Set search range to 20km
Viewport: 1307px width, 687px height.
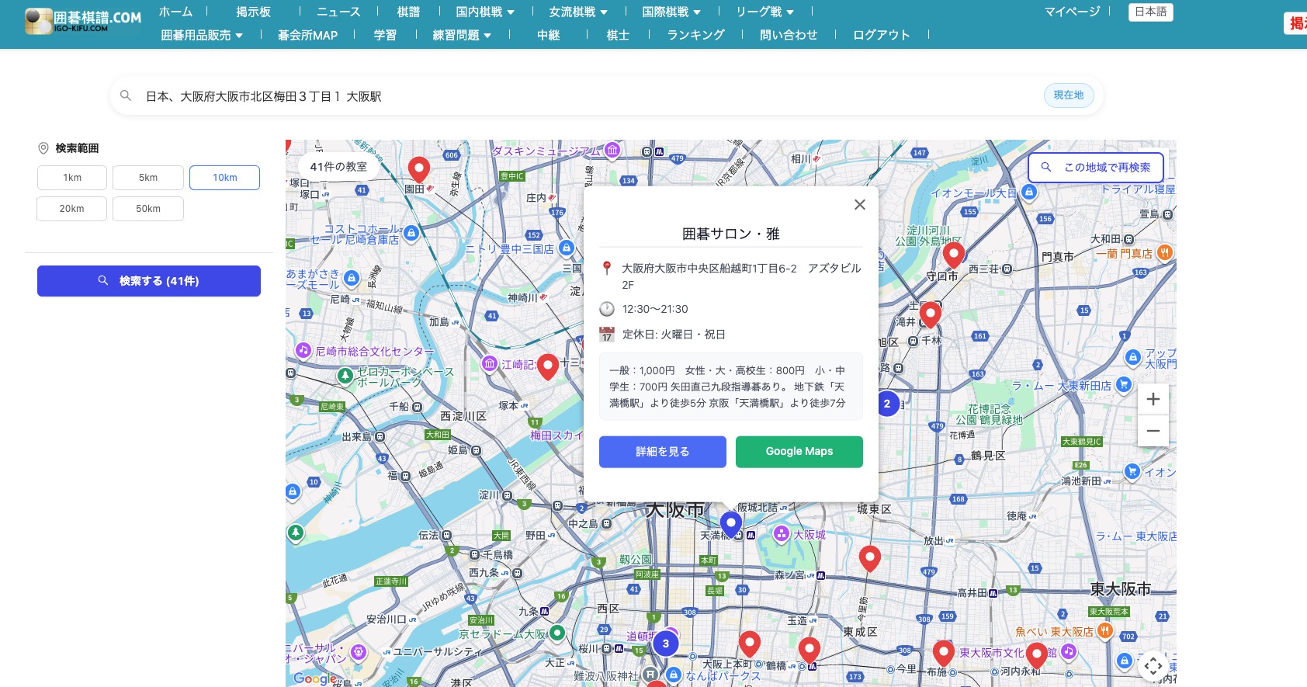pyautogui.click(x=72, y=209)
